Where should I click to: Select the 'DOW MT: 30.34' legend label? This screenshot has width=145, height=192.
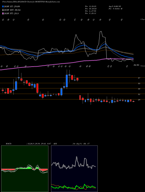point(12,10)
